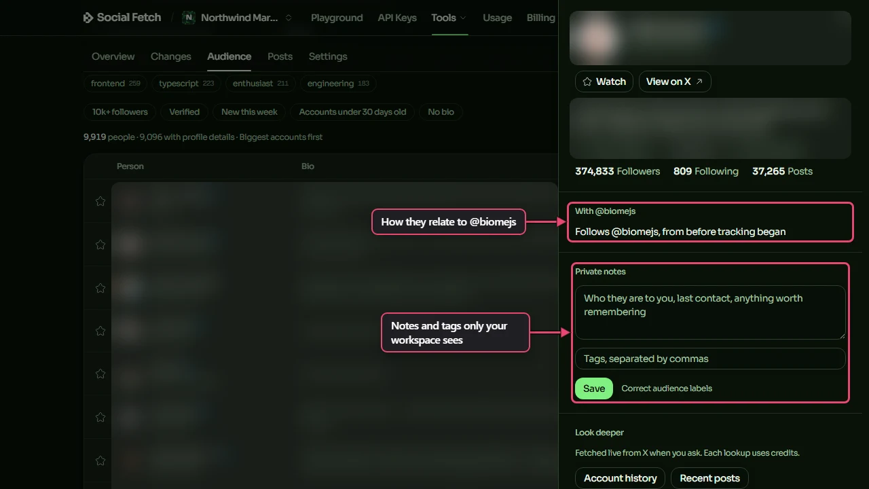Switch to the Overview tab
The width and height of the screenshot is (869, 489).
click(113, 56)
